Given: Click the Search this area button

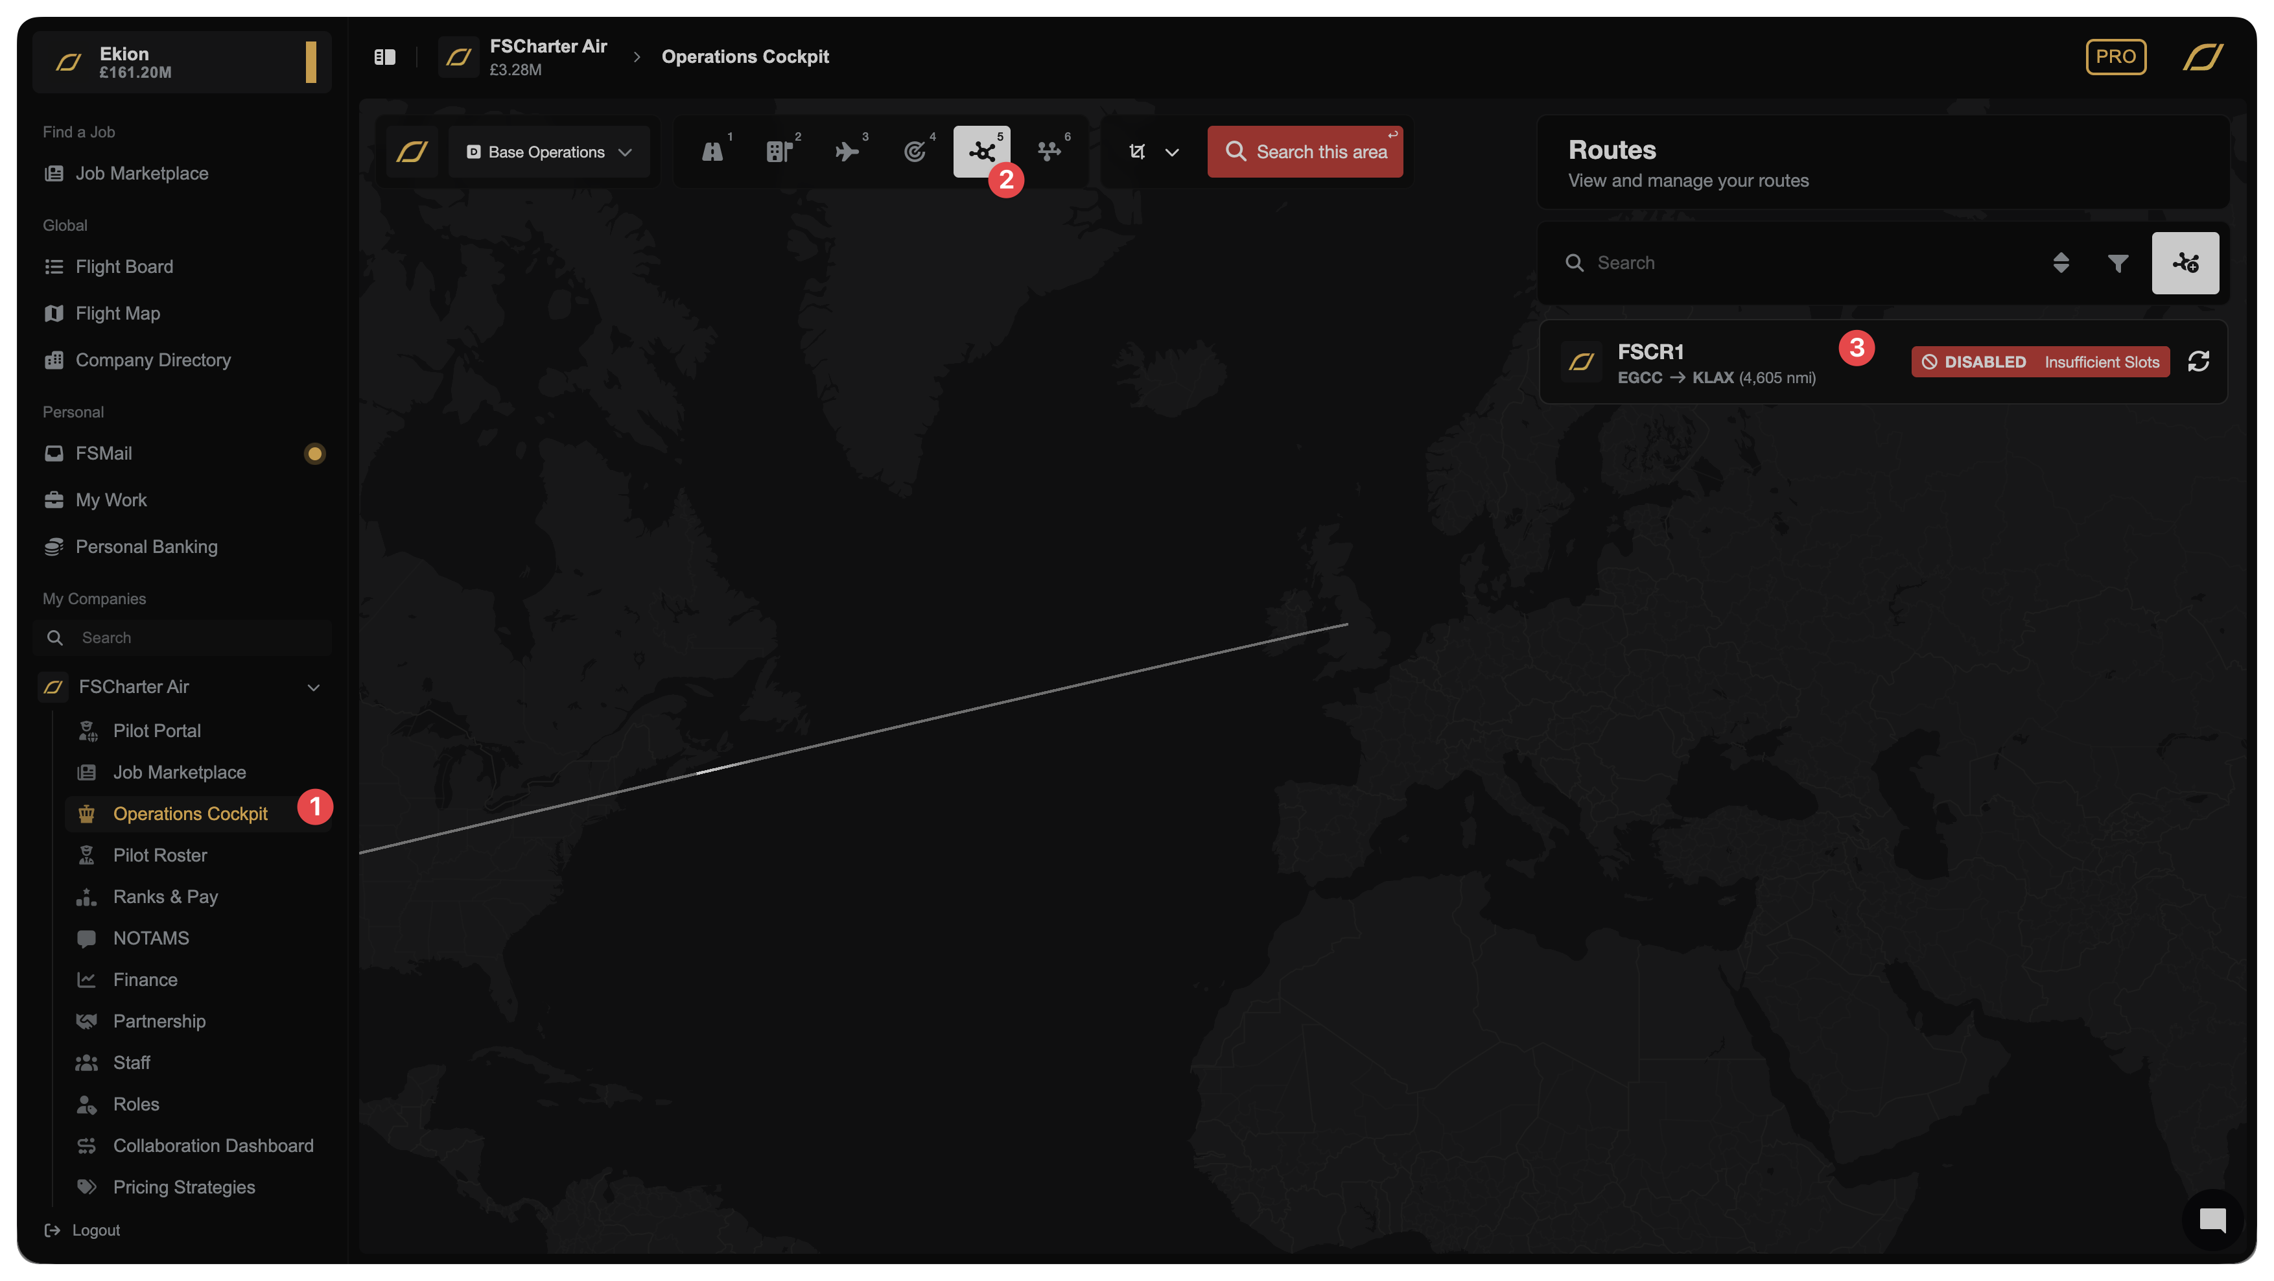Looking at the screenshot, I should point(1305,152).
